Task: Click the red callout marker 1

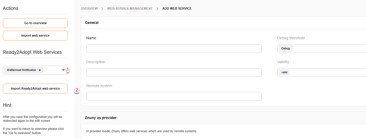Action: tap(68, 70)
